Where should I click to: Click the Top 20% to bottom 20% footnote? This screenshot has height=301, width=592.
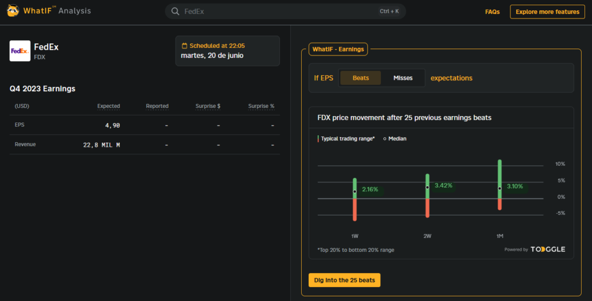(x=356, y=250)
